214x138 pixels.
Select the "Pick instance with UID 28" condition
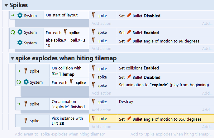(x=67, y=121)
